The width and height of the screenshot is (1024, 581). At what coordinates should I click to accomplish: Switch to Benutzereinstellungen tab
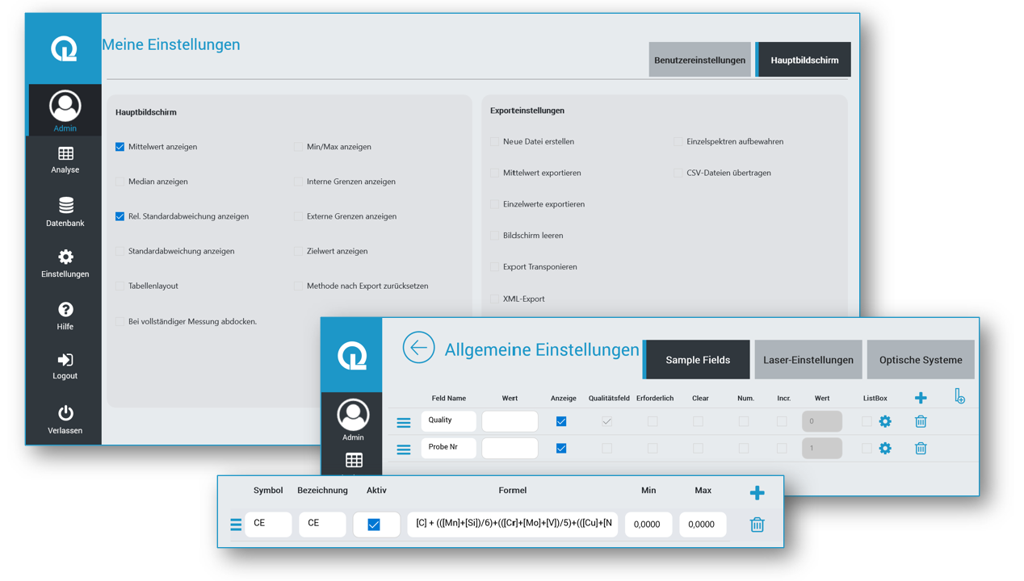point(699,60)
